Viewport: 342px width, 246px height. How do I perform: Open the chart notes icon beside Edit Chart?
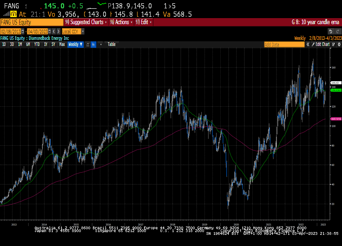pyautogui.click(x=334, y=45)
